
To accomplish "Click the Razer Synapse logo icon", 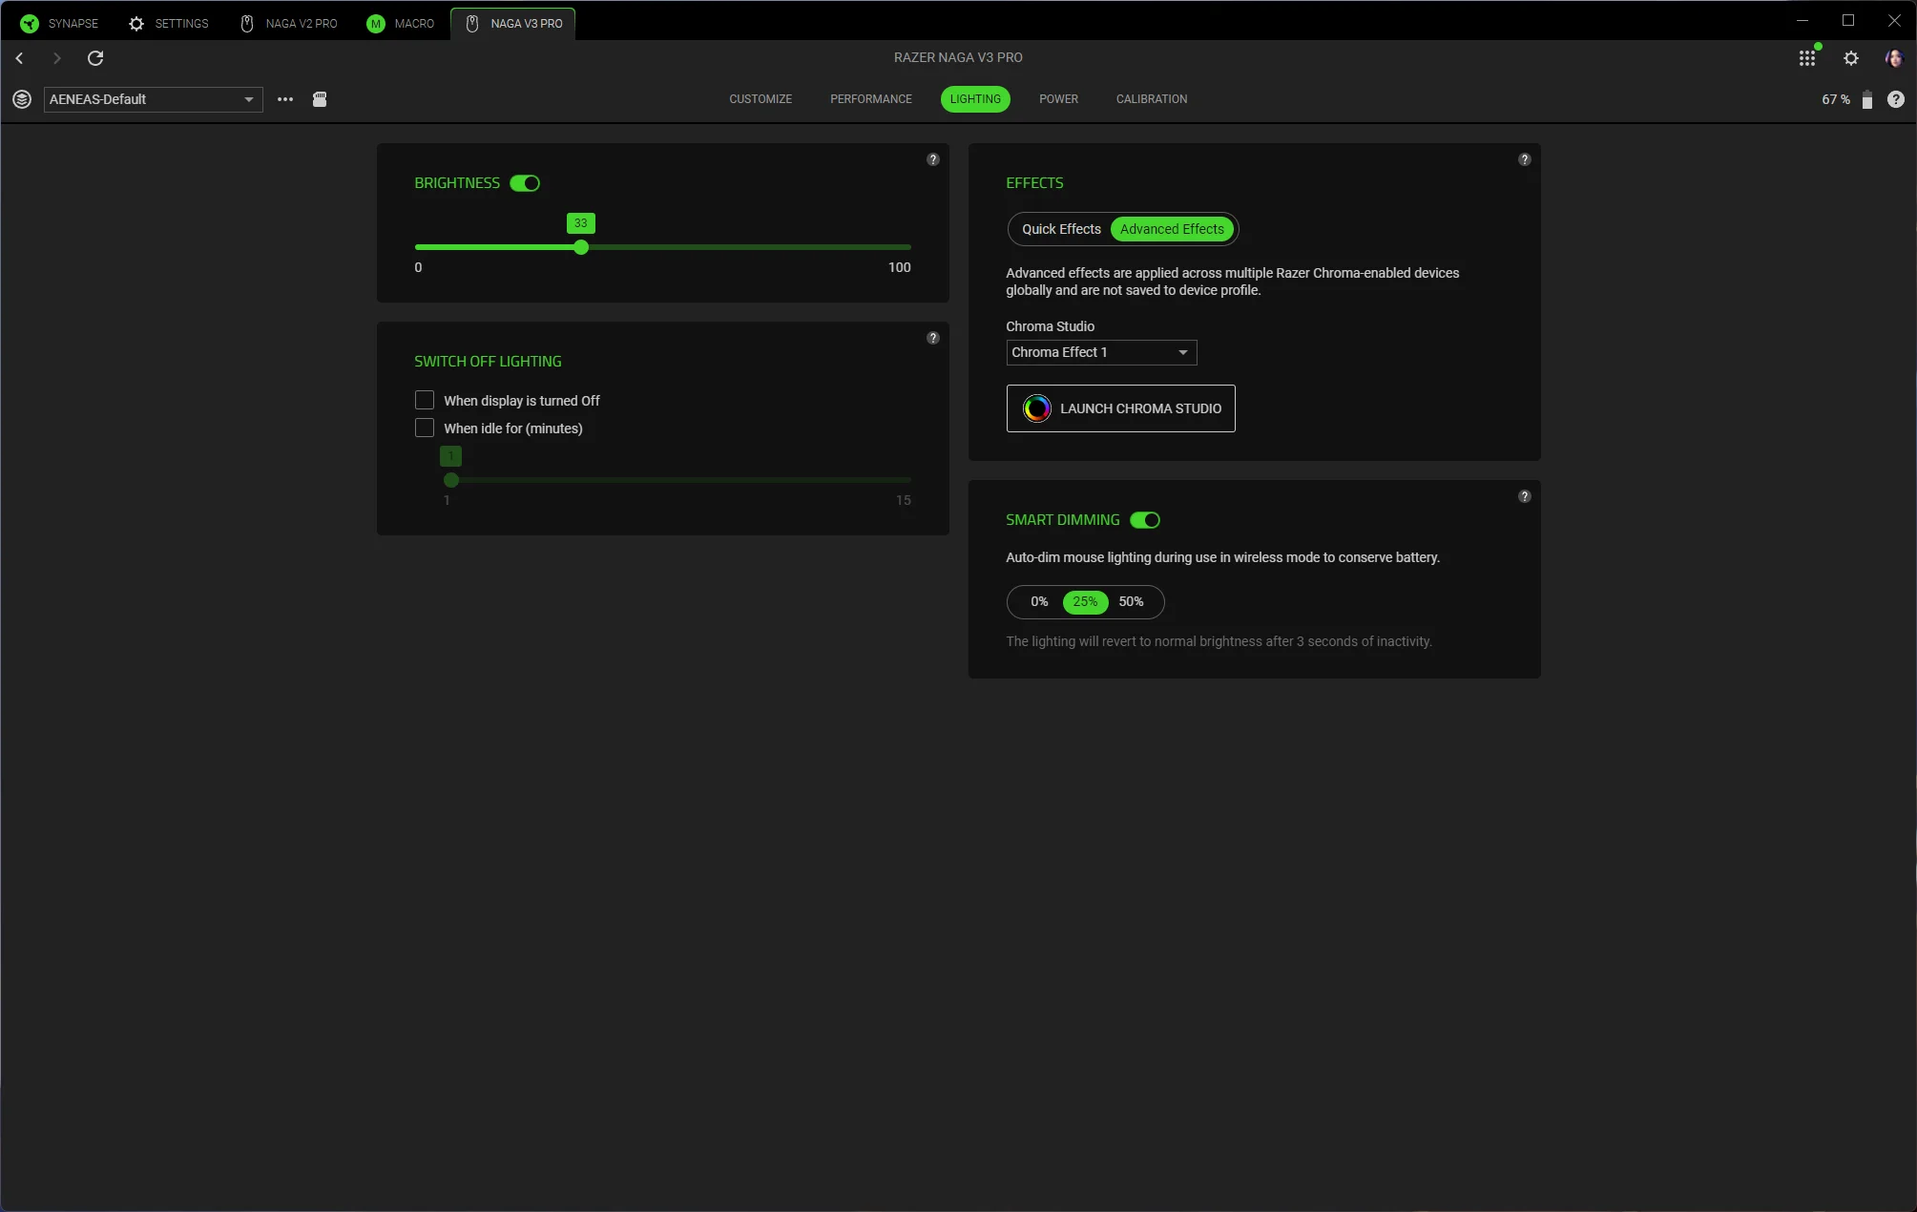I will (x=30, y=23).
